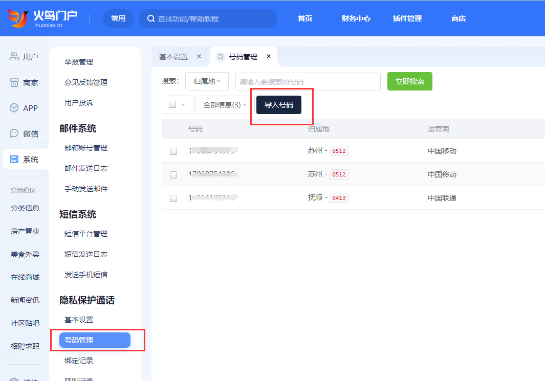
Task: Click the refresh icon on 号码管理 tab
Action: [221, 57]
